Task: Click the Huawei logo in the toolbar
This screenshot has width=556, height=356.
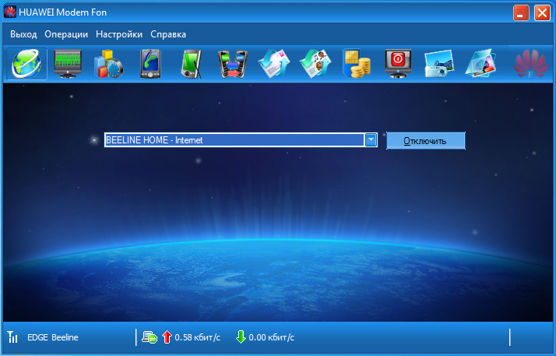Action: (x=530, y=64)
